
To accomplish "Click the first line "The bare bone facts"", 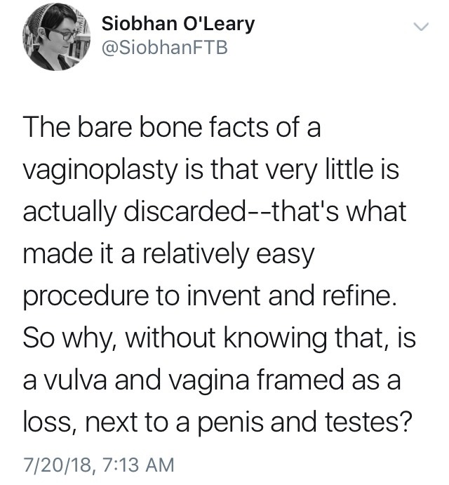I will click(x=161, y=128).
